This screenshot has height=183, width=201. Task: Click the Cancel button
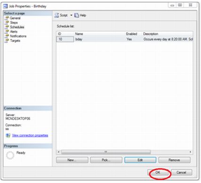(181, 173)
